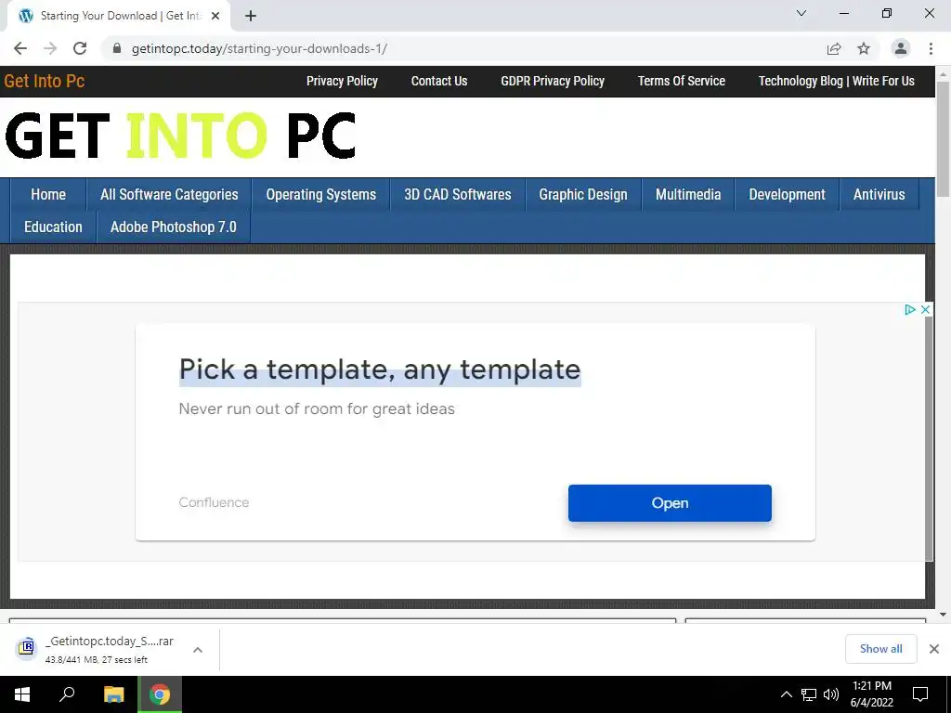Open Antivirus menu item
This screenshot has height=713, width=951.
coord(879,195)
